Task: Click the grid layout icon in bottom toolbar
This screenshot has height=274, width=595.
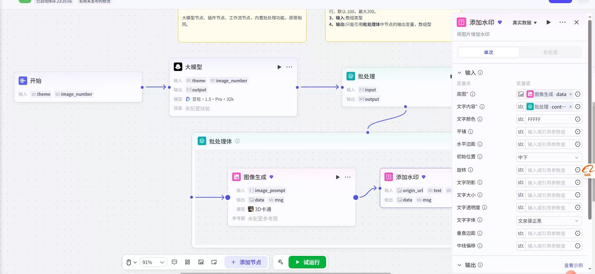Action: [x=188, y=262]
